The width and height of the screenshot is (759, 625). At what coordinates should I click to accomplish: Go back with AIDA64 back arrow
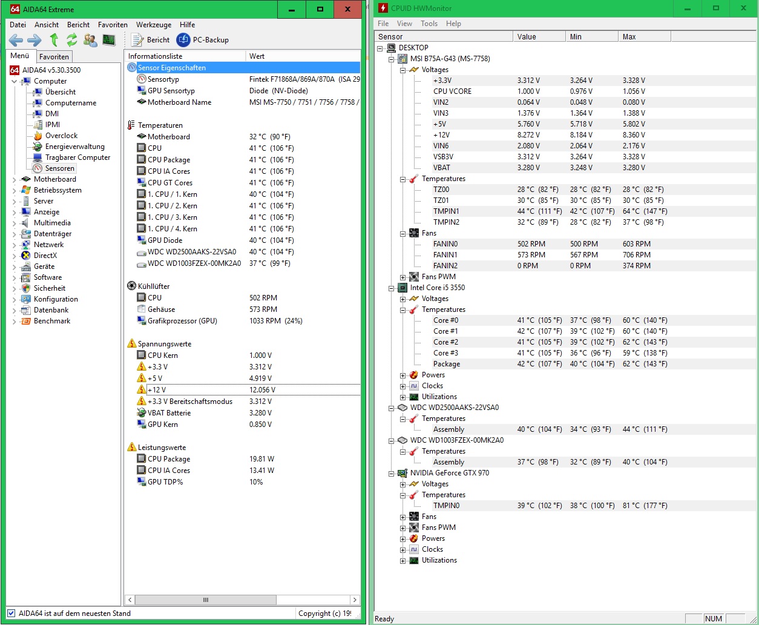(16, 40)
